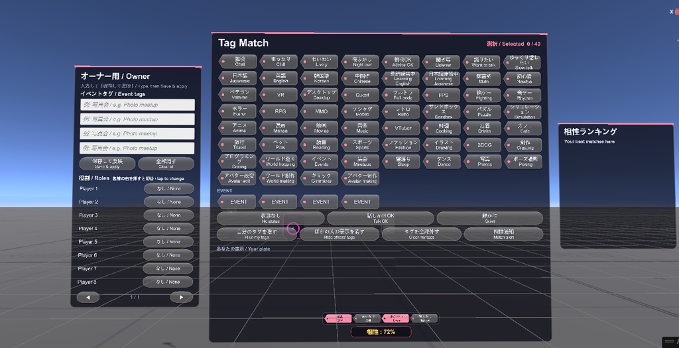Toggle the Chat tag
The image size is (679, 348).
tap(238, 62)
